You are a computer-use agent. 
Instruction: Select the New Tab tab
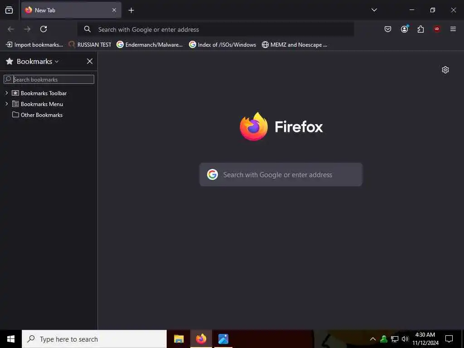click(71, 10)
